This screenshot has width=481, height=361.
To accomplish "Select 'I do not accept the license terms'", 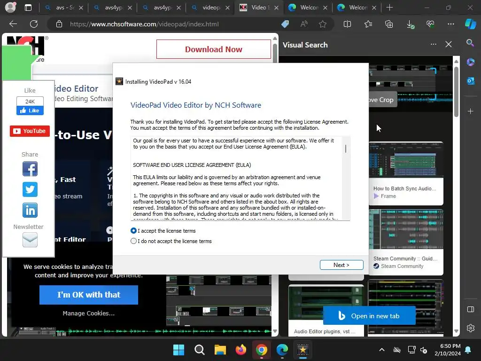I will [x=133, y=241].
